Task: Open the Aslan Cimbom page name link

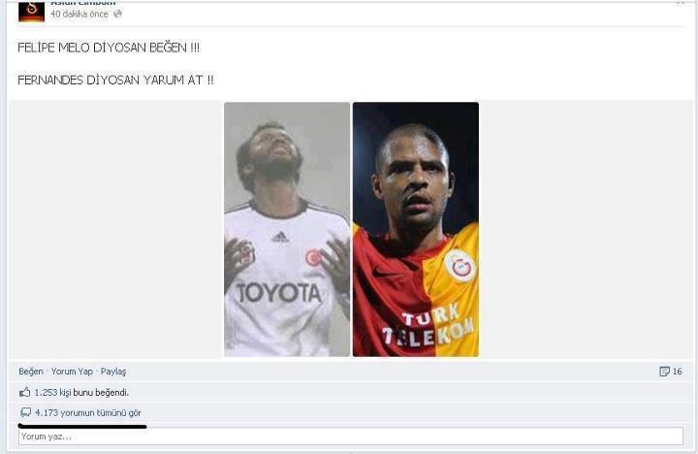Action: pyautogui.click(x=82, y=2)
